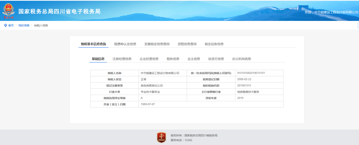Open the 发票核定信息查询 tab
The height and width of the screenshot is (145, 359).
pos(157,44)
